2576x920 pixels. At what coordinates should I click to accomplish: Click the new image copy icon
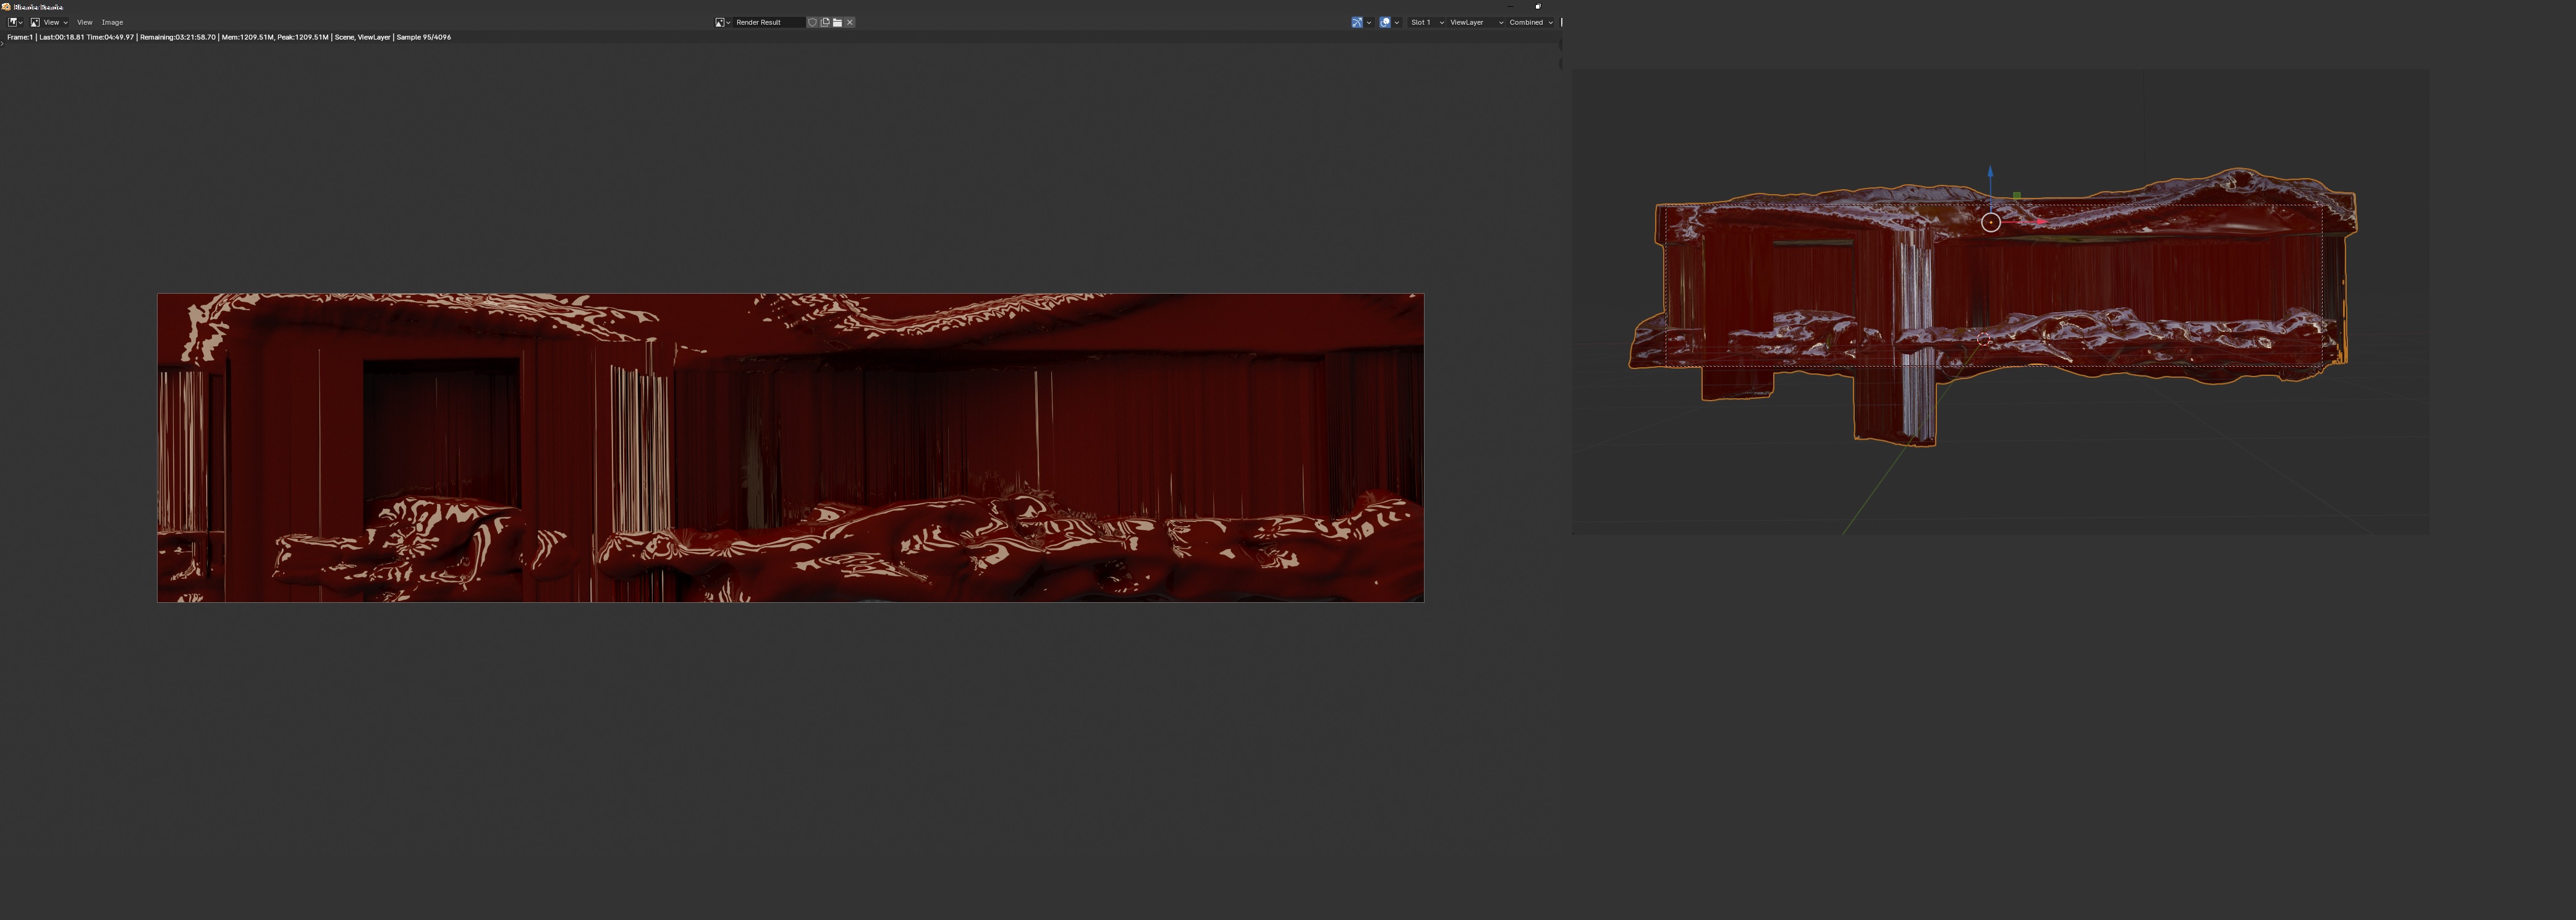click(825, 22)
